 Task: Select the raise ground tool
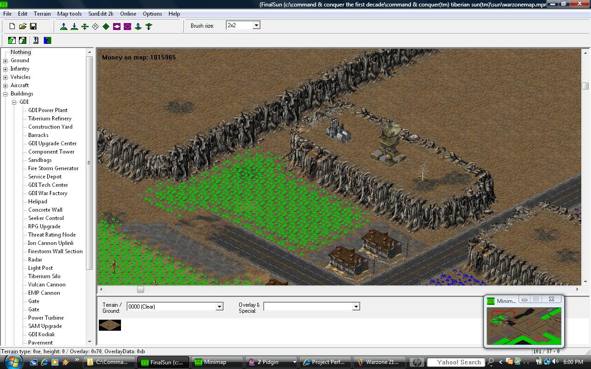pos(64,26)
